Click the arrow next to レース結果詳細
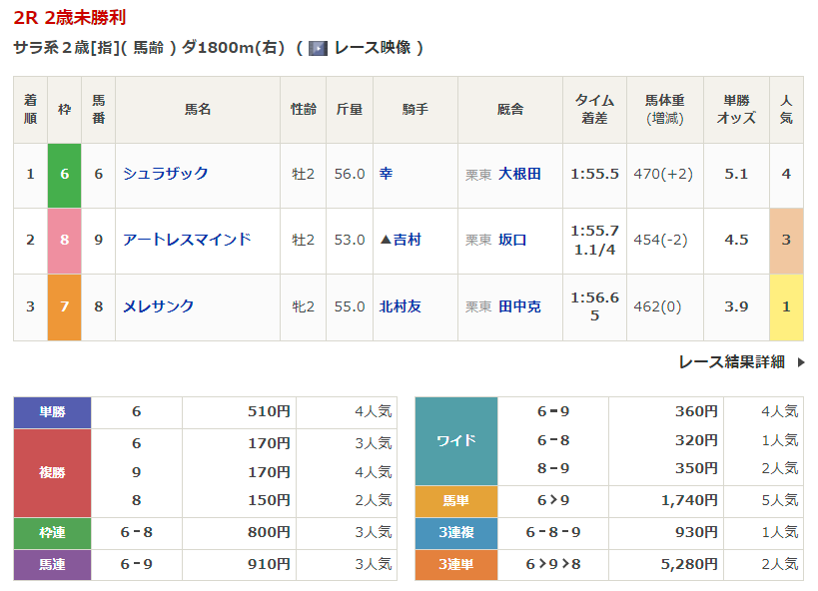 tap(800, 362)
